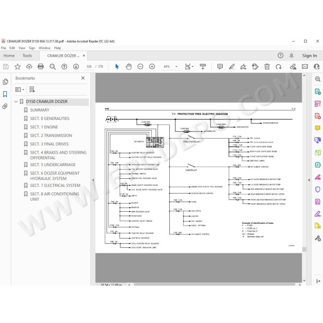Open SECT. 2 TRANSMISSION bookmark
The width and height of the screenshot is (323, 323).
(x=51, y=136)
